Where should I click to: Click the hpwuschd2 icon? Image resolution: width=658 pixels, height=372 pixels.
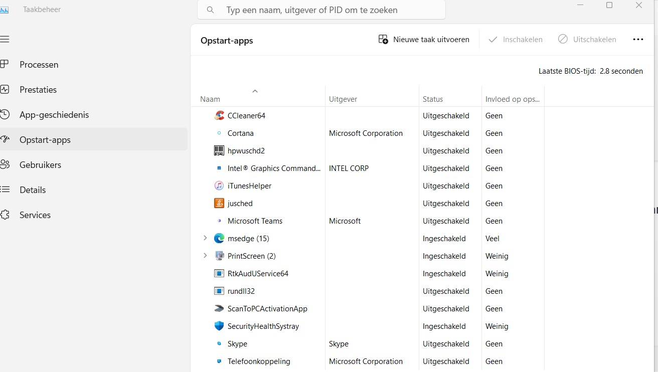[x=219, y=151]
